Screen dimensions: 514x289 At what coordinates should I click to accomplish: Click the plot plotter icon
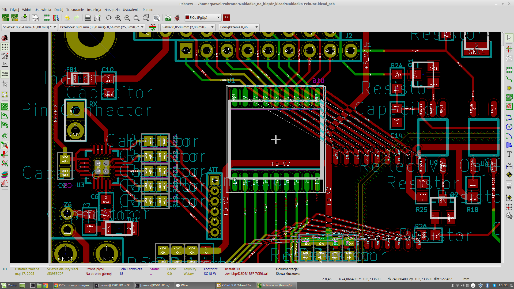click(x=97, y=18)
